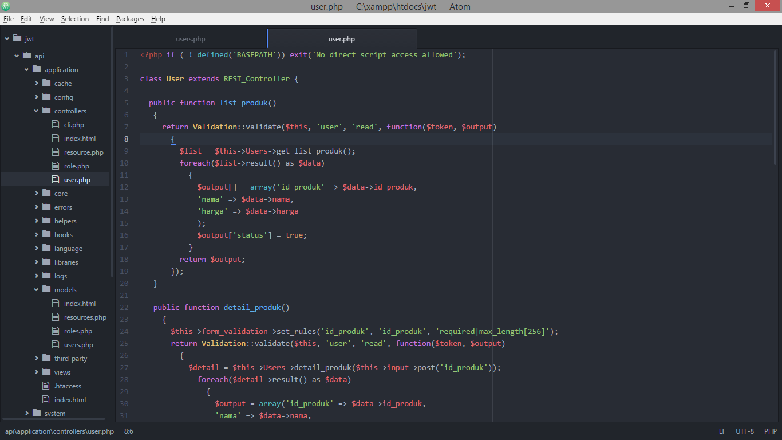Click the UTF-8 encoding indicator
This screenshot has height=440, width=782.
[x=744, y=431]
